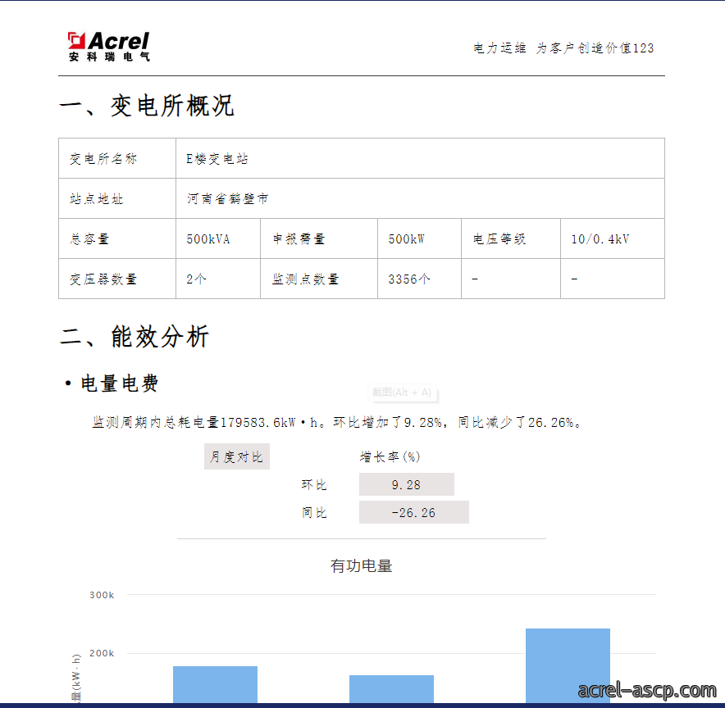725x708 pixels.
Task: Click the 有功电量 chart title
Action: tap(361, 565)
